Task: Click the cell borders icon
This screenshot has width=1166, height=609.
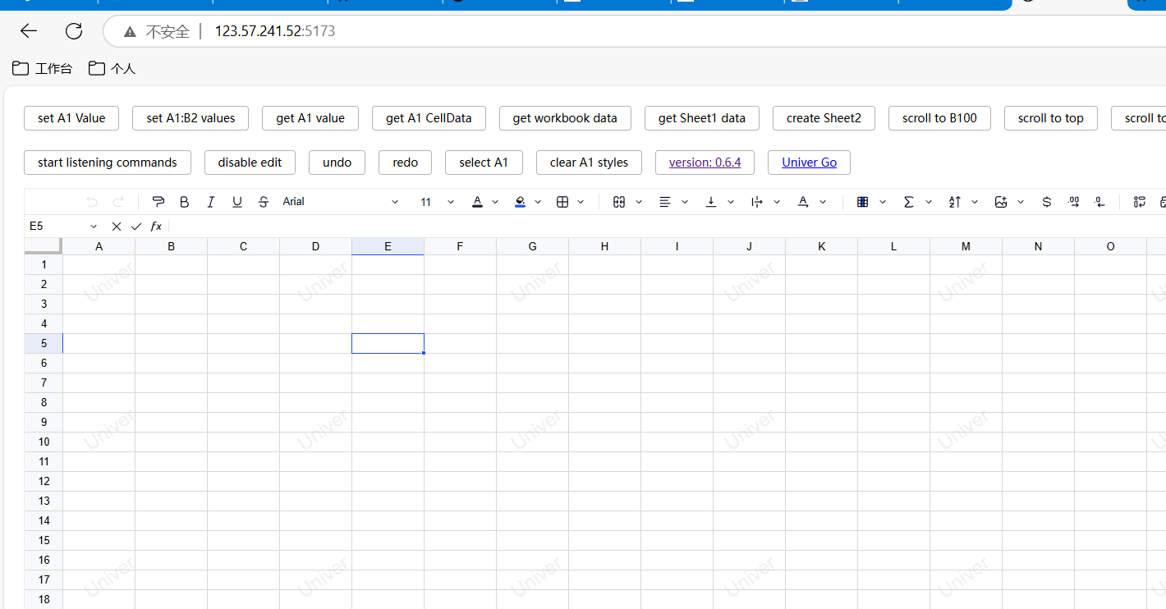Action: pyautogui.click(x=562, y=202)
